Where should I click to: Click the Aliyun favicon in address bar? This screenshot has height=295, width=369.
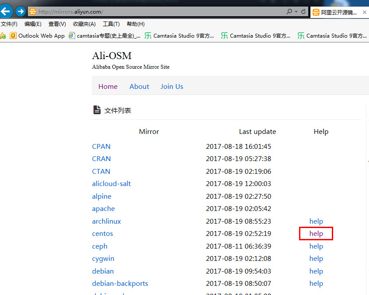click(33, 11)
